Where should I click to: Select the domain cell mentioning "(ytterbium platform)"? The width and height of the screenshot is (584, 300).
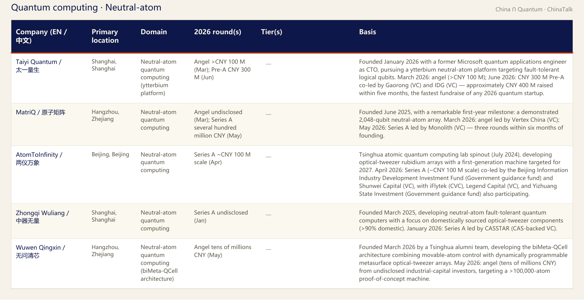point(159,77)
